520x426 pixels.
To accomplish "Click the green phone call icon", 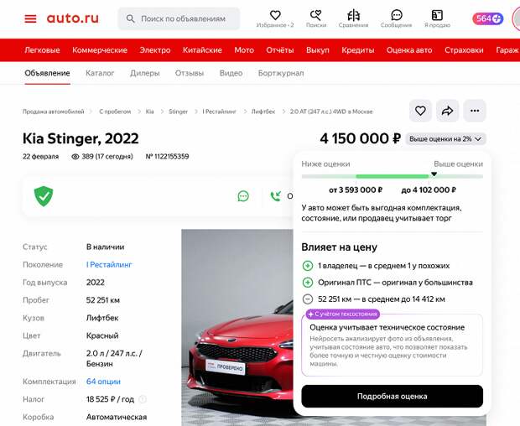I will point(276,196).
